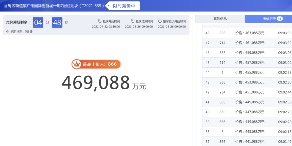Click time 09:02:44 in bid history
292x146 pixels.
tap(285, 92)
